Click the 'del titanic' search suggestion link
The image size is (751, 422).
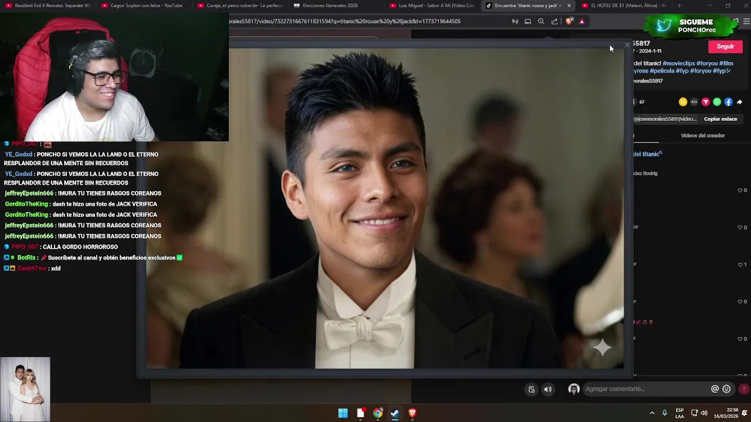pyautogui.click(x=648, y=154)
